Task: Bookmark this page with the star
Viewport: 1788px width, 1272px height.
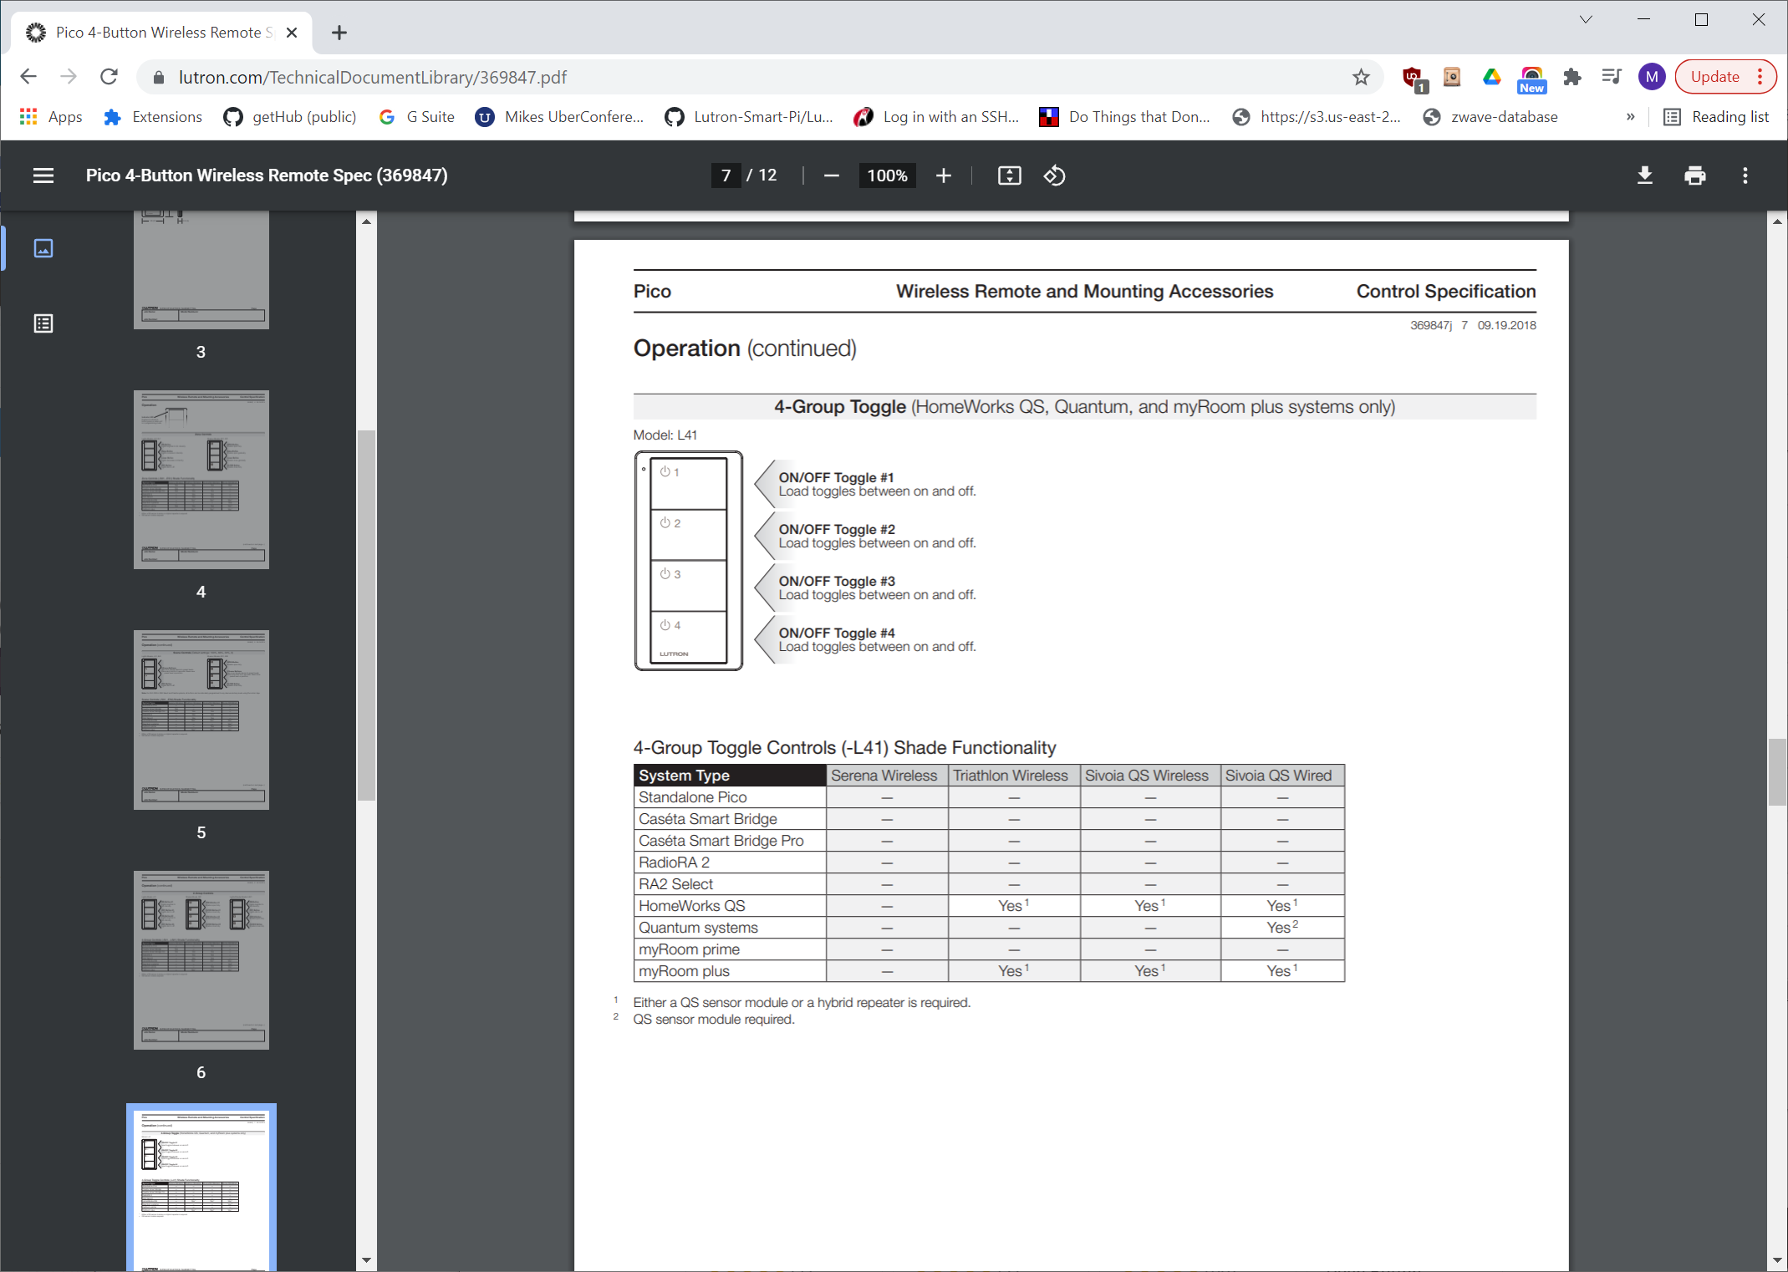Action: tap(1361, 77)
